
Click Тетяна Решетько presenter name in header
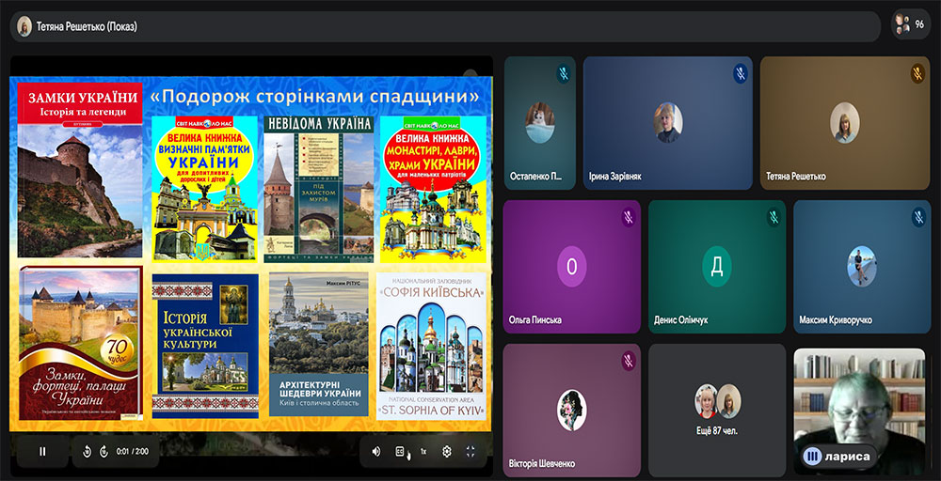(87, 26)
